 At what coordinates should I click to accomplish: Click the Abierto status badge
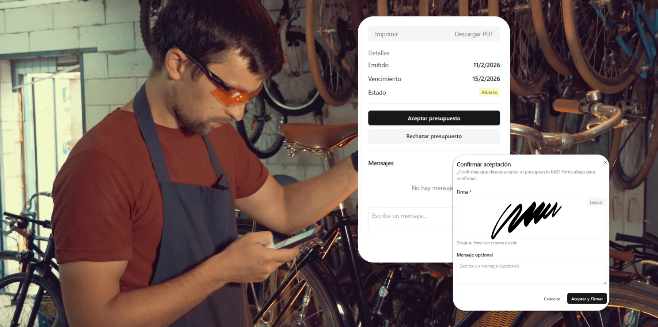click(x=489, y=92)
